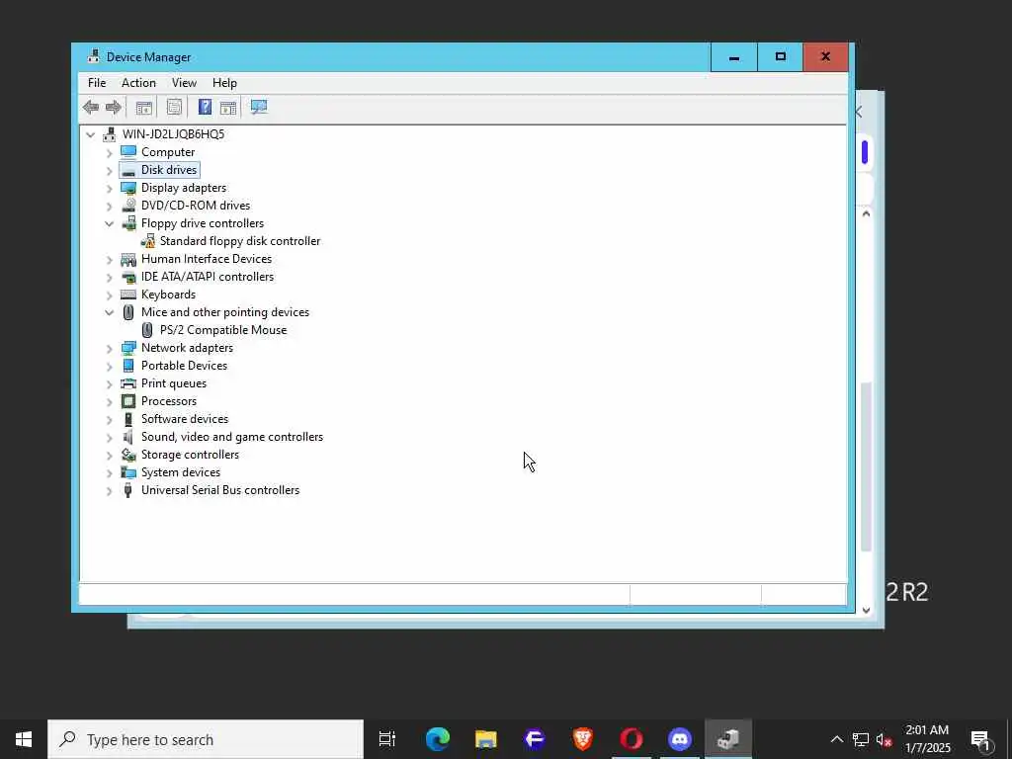Select the System devices label
This screenshot has width=1012, height=759.
pos(181,472)
